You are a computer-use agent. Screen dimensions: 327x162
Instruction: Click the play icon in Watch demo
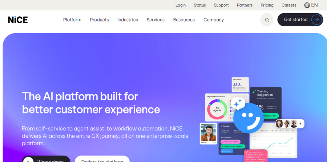(28, 161)
